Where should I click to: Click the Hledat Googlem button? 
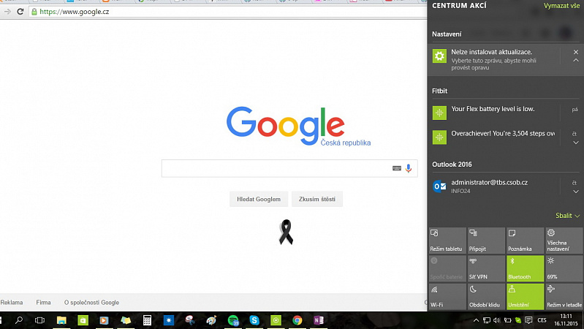coord(259,199)
